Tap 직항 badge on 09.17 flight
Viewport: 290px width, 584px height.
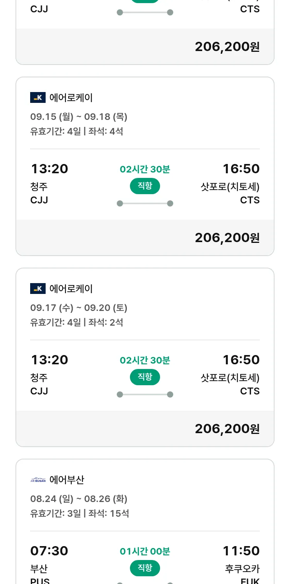tap(145, 377)
